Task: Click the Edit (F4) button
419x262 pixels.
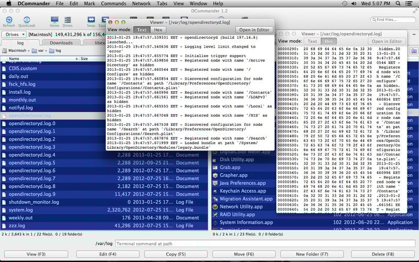Action: [x=108, y=254]
